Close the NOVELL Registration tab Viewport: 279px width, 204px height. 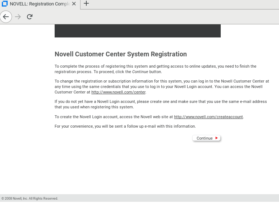(74, 4)
